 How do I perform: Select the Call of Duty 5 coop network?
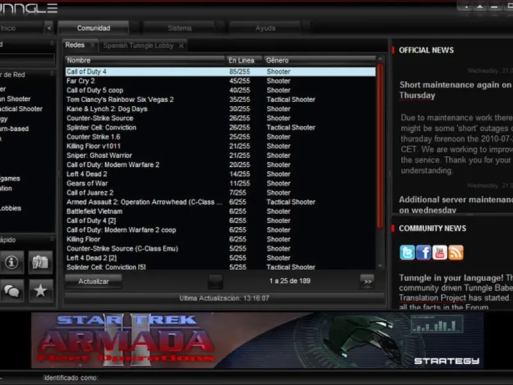point(220,90)
